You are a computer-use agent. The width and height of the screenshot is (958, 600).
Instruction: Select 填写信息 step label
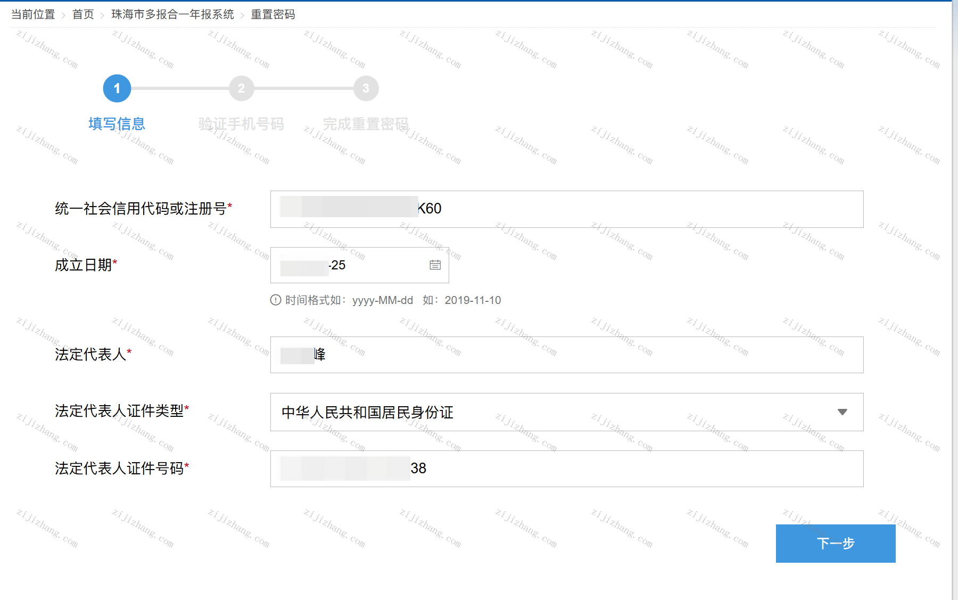coord(117,124)
